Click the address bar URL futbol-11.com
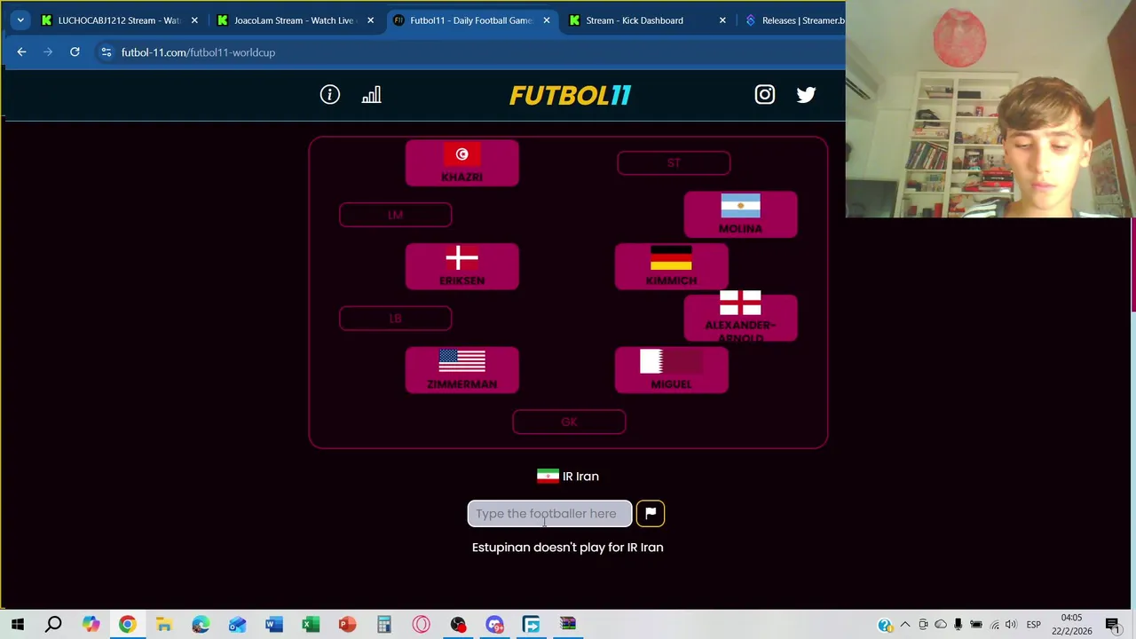This screenshot has height=639, width=1136. click(198, 52)
